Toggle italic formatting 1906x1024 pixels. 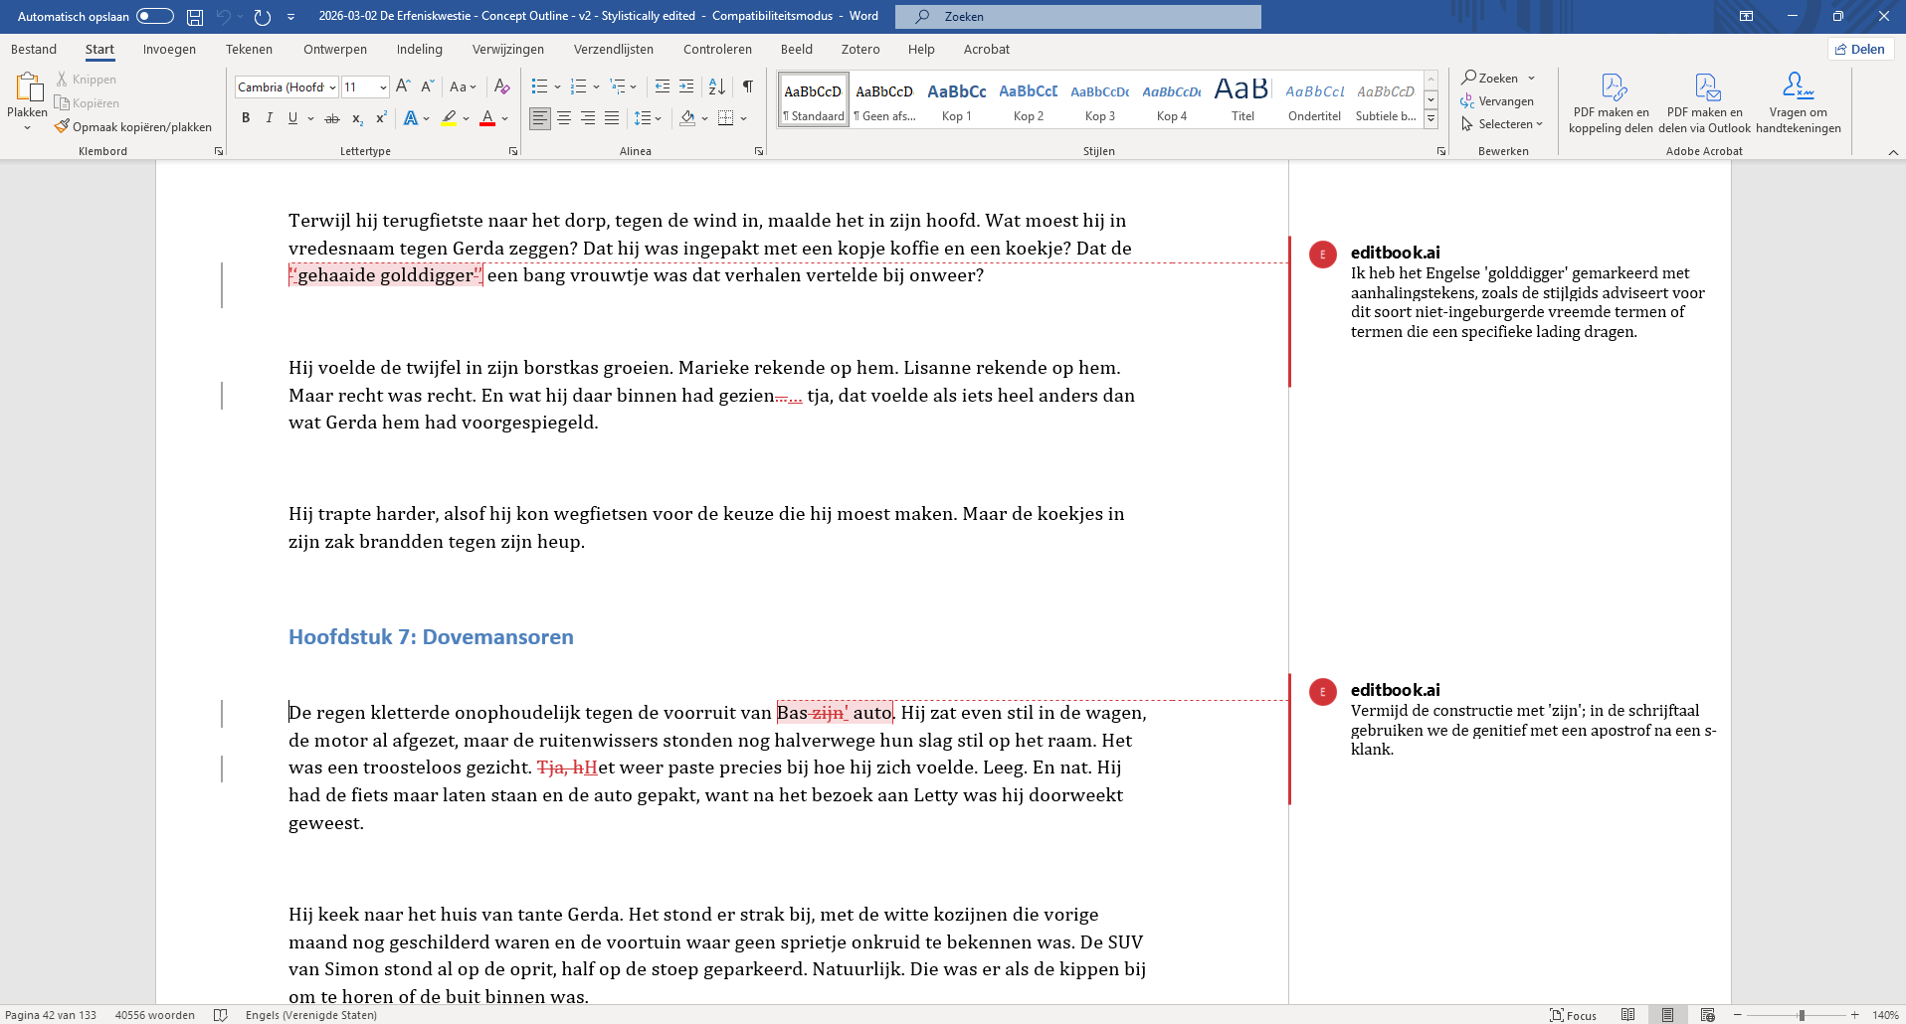[269, 118]
